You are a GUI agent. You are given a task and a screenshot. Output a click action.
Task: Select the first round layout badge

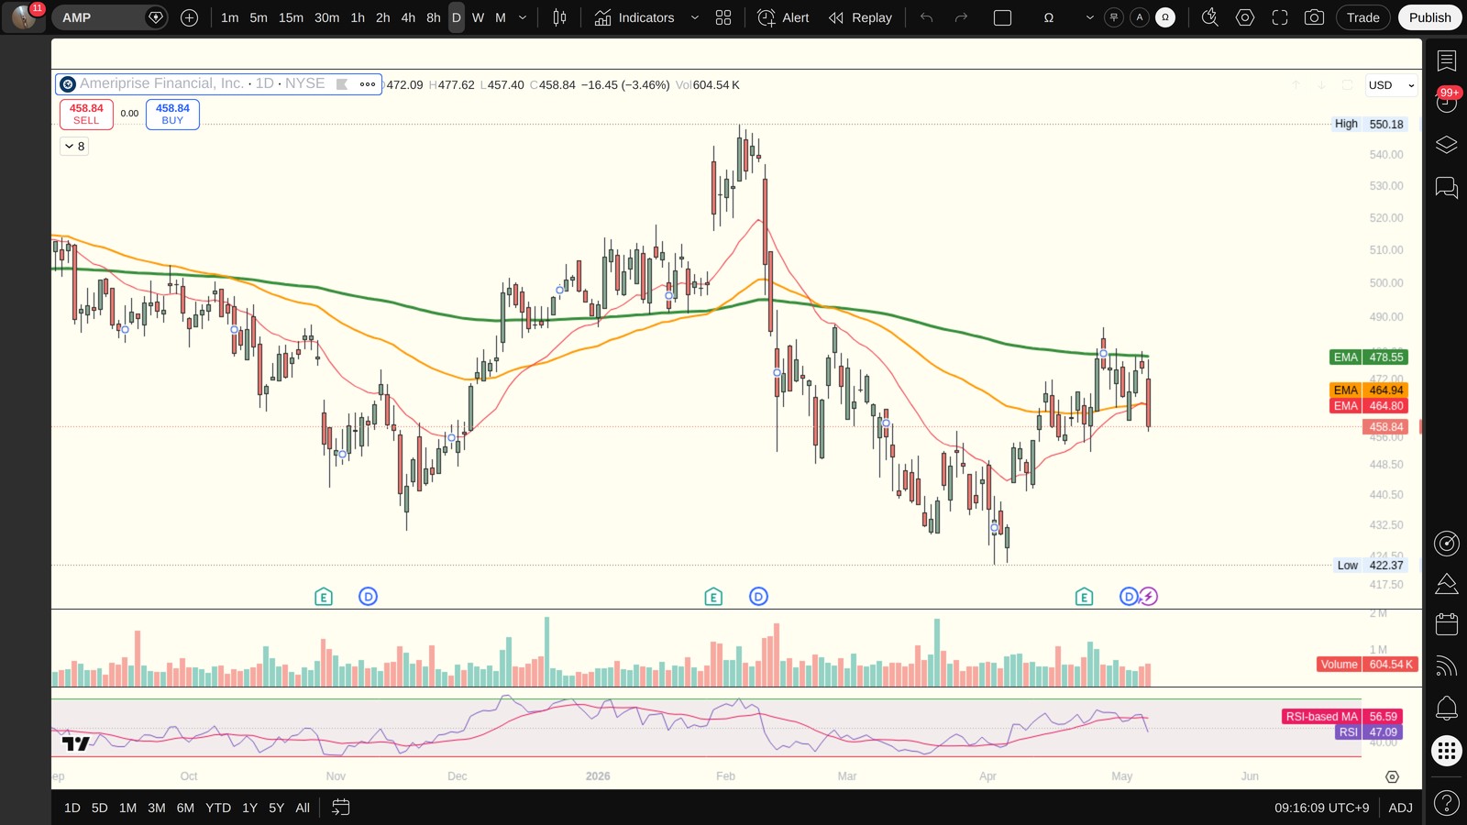(1114, 17)
